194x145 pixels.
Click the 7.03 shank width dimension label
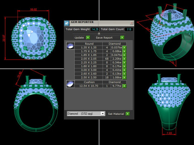tap(169, 133)
